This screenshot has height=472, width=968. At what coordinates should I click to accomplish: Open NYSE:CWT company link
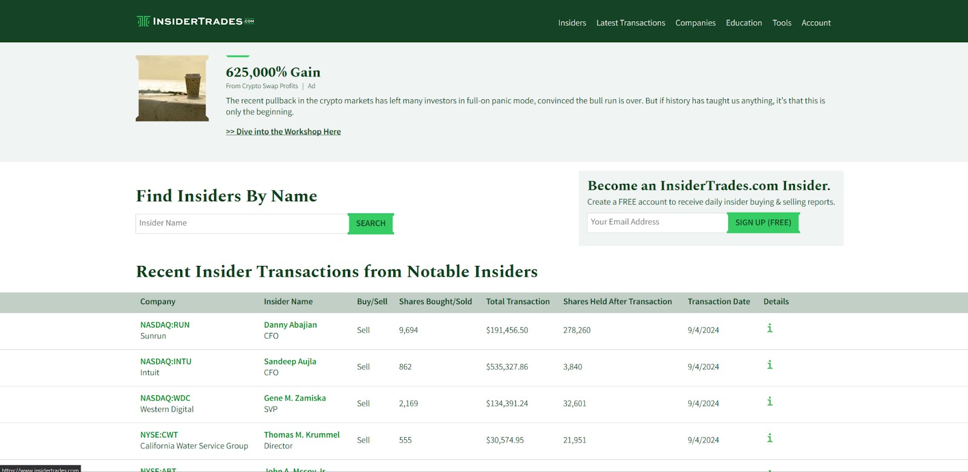[x=159, y=435]
